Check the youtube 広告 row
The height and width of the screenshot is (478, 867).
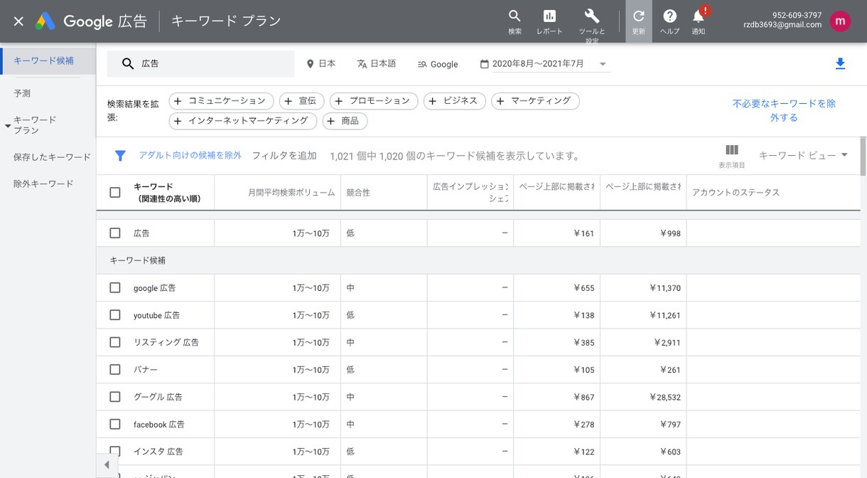click(115, 314)
